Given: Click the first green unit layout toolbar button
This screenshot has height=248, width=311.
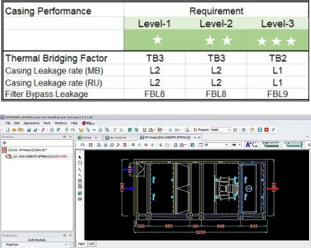Looking at the screenshot, I should [x=271, y=145].
